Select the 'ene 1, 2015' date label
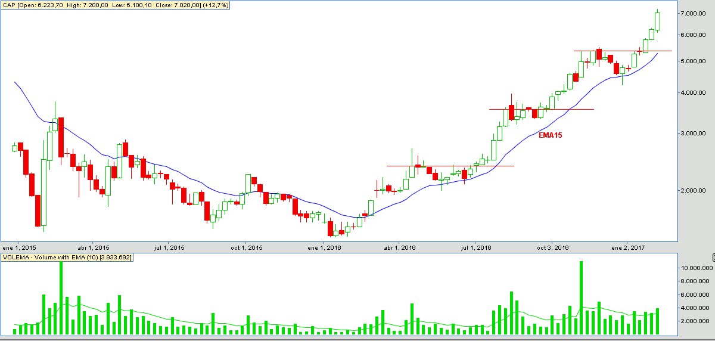Viewport: 715px width, 341px height. tap(19, 247)
